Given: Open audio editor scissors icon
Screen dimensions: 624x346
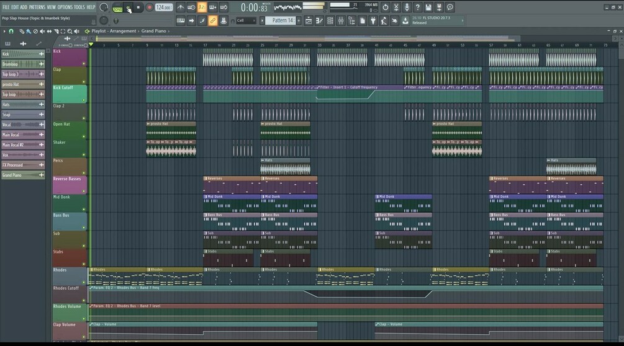Looking at the screenshot, I should (x=396, y=7).
